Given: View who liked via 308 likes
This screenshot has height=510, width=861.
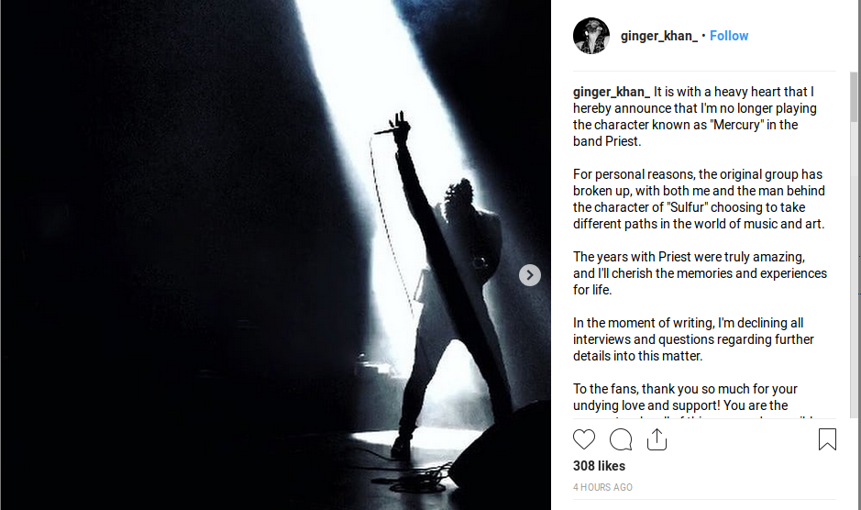Looking at the screenshot, I should (x=599, y=466).
